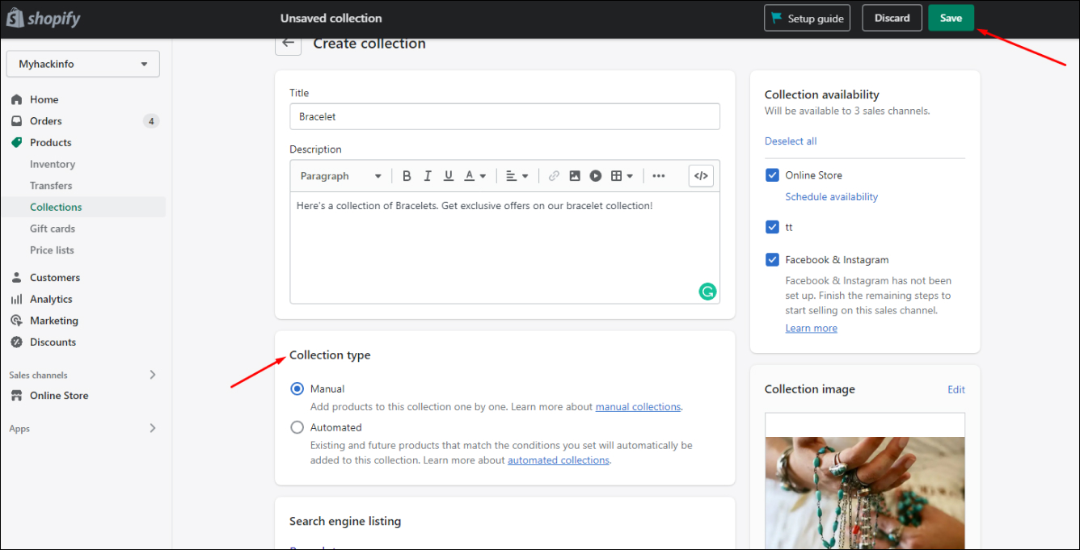Viewport: 1080px width, 550px height.
Task: Click Schedule availability link
Action: click(x=831, y=196)
